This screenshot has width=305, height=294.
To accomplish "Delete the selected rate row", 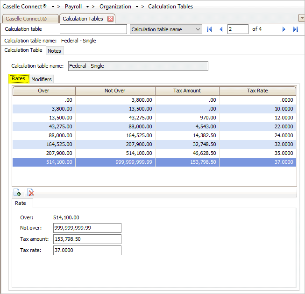I will click(x=30, y=192).
